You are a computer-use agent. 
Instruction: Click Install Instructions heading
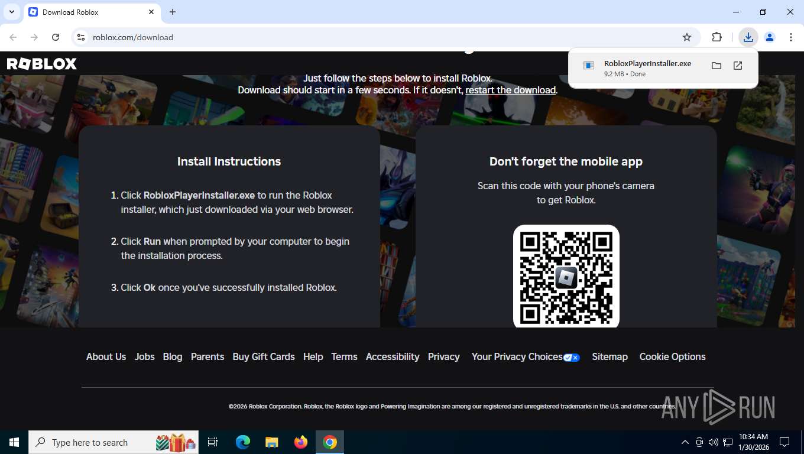[x=229, y=161]
